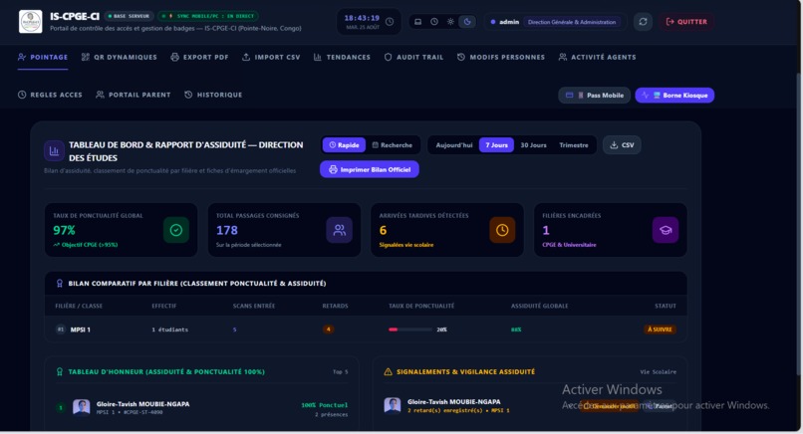Select the system (laptop) theme mode
The height and width of the screenshot is (434, 803).
point(417,22)
